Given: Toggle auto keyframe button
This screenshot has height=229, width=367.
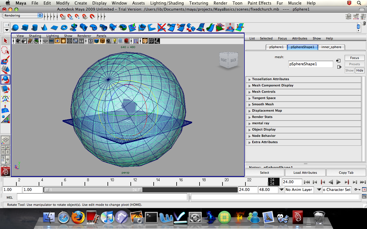Looking at the screenshot, I should (x=357, y=189).
